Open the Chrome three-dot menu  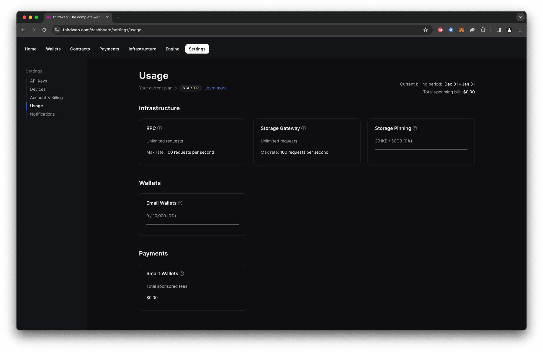click(x=520, y=30)
